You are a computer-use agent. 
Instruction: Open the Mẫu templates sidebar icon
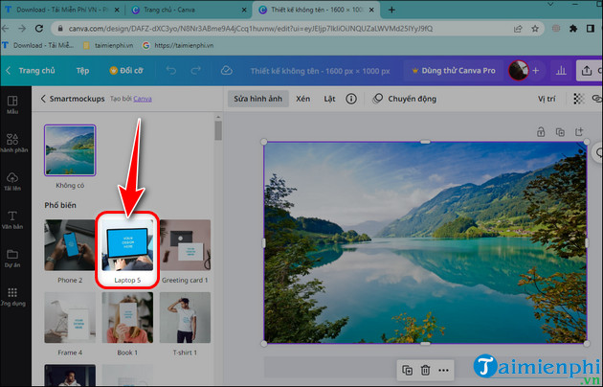pos(12,104)
